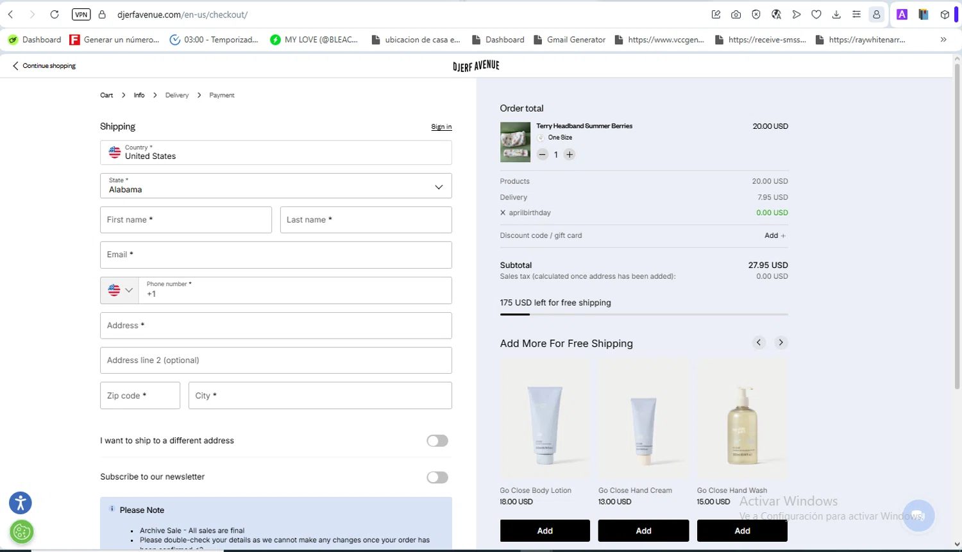
Task: Open the page translate icon
Action: [776, 14]
